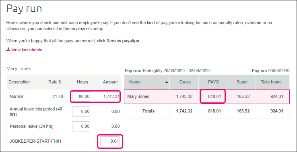Image resolution: width=297 pixels, height=152 pixels.
Task: Click Mary Jones Gross amount 1,742.32
Action: coord(184,97)
